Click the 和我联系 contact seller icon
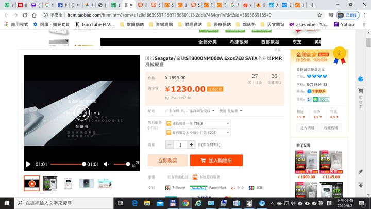371x209 pixels. pyautogui.click(x=316, y=91)
